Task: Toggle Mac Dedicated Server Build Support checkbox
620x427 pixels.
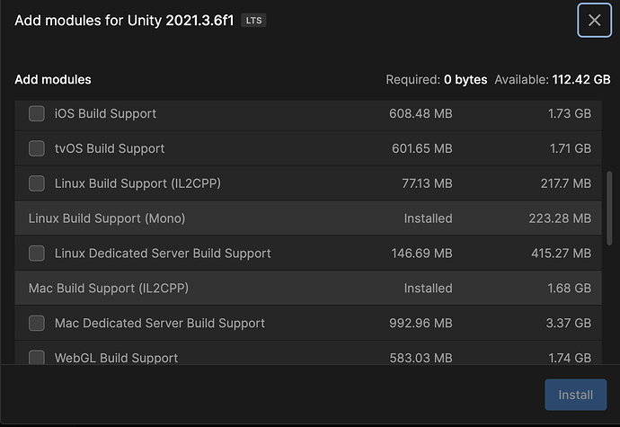Action: pyautogui.click(x=37, y=323)
